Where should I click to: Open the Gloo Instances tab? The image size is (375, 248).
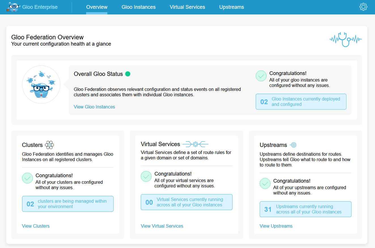tap(139, 7)
